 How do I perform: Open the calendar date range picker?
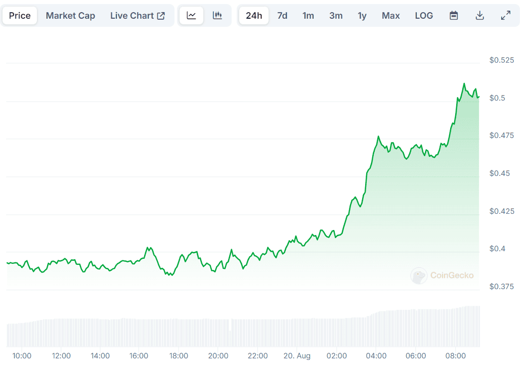click(x=454, y=16)
